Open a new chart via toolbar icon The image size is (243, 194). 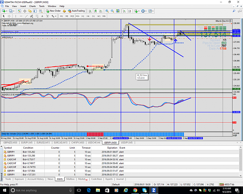coord(3,11)
